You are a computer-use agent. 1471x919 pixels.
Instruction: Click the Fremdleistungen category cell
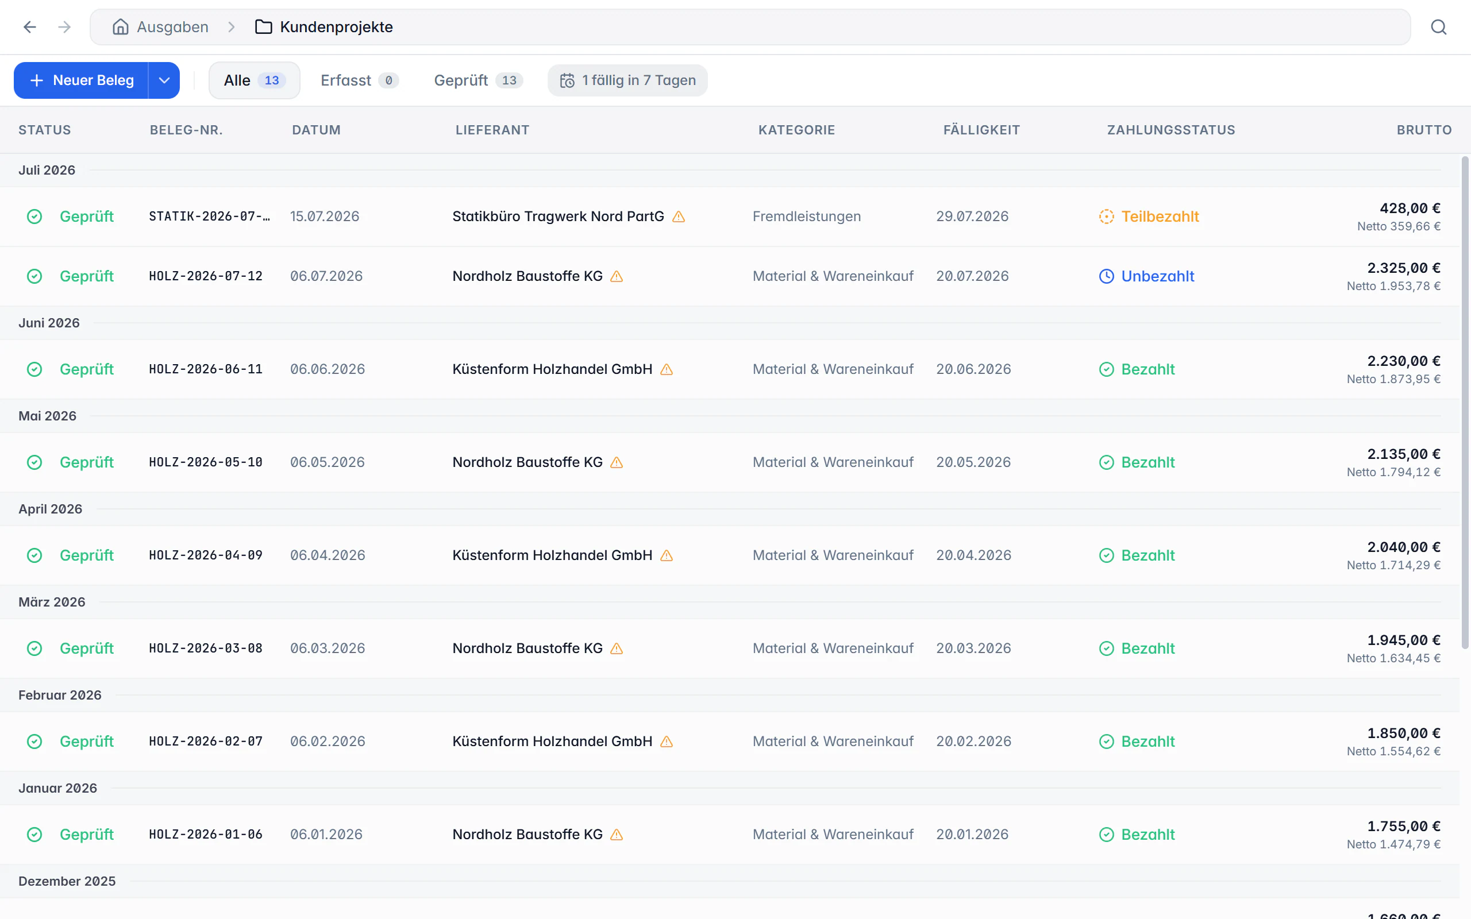click(x=807, y=217)
